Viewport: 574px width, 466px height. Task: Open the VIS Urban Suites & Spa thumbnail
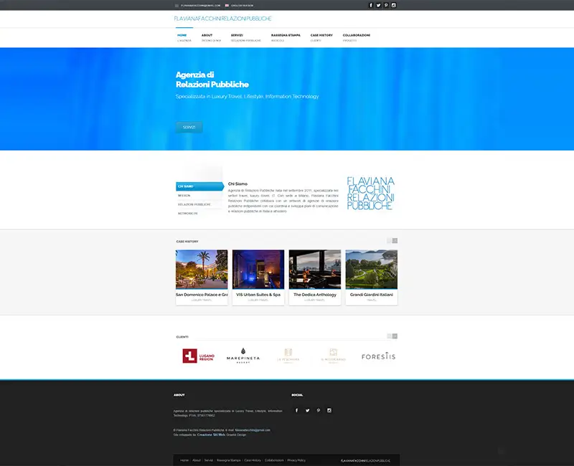click(258, 270)
